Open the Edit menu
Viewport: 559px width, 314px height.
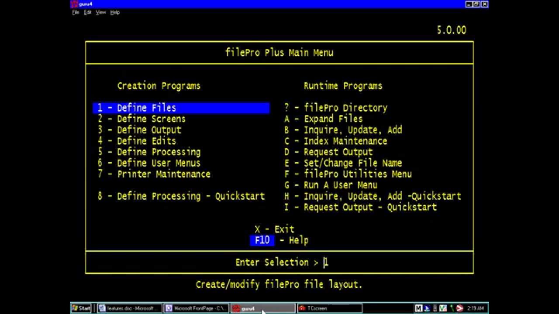pos(88,13)
